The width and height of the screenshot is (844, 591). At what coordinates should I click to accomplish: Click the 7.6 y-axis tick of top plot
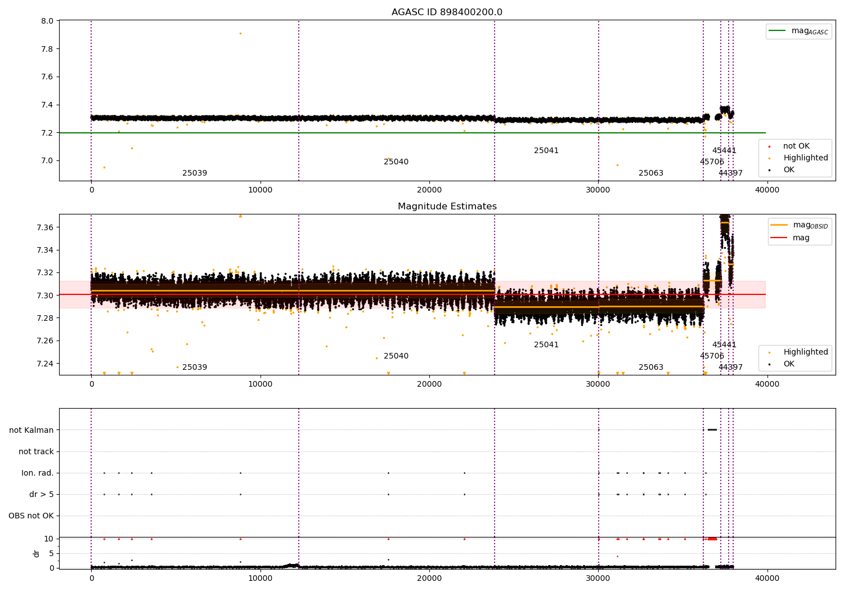coord(48,77)
